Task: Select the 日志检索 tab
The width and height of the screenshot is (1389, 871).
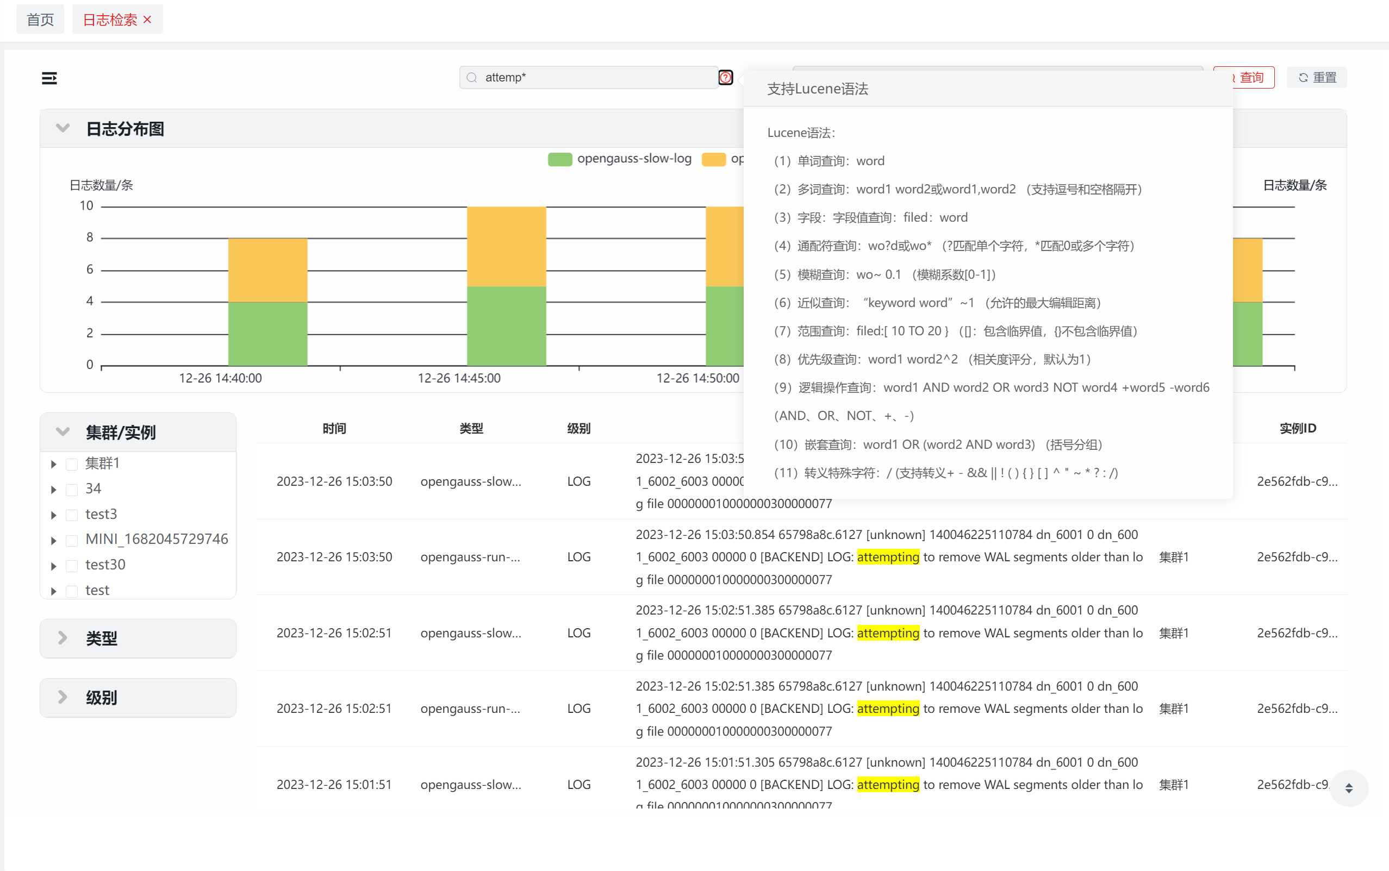Action: [x=109, y=20]
